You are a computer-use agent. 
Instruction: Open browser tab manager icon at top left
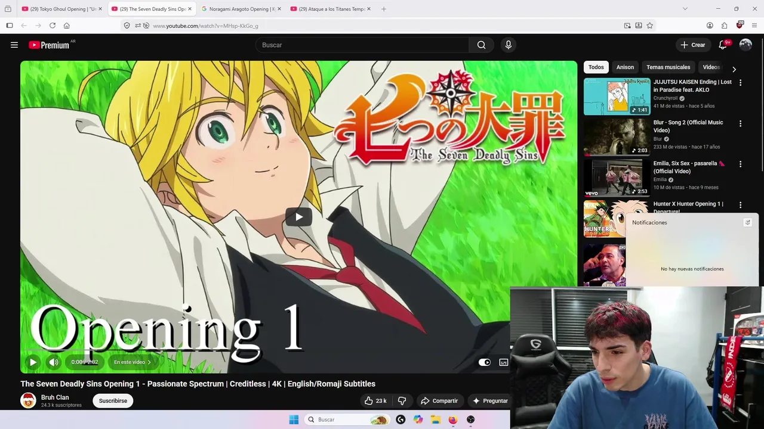pyautogui.click(x=8, y=9)
